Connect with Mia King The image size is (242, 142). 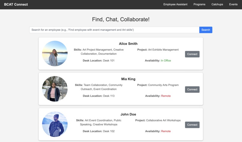pos(192,90)
